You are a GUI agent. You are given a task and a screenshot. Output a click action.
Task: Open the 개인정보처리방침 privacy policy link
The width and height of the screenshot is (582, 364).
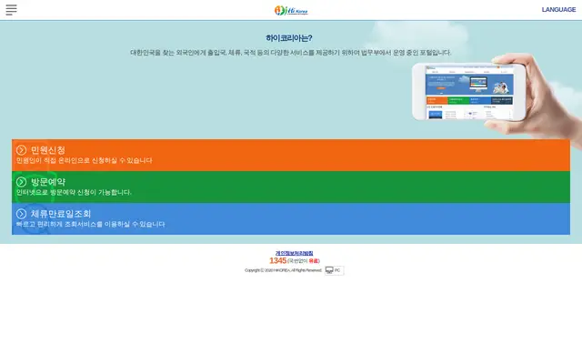click(x=294, y=253)
